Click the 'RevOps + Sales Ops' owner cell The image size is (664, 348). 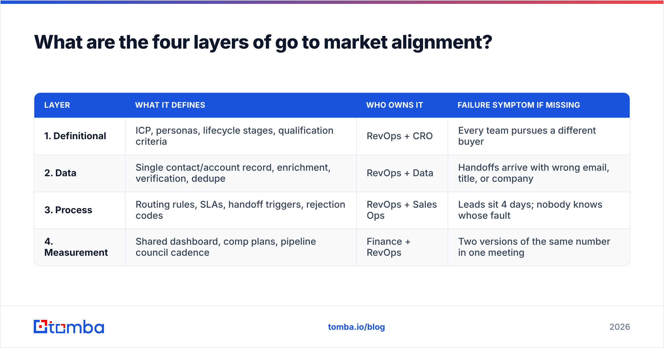tap(402, 210)
